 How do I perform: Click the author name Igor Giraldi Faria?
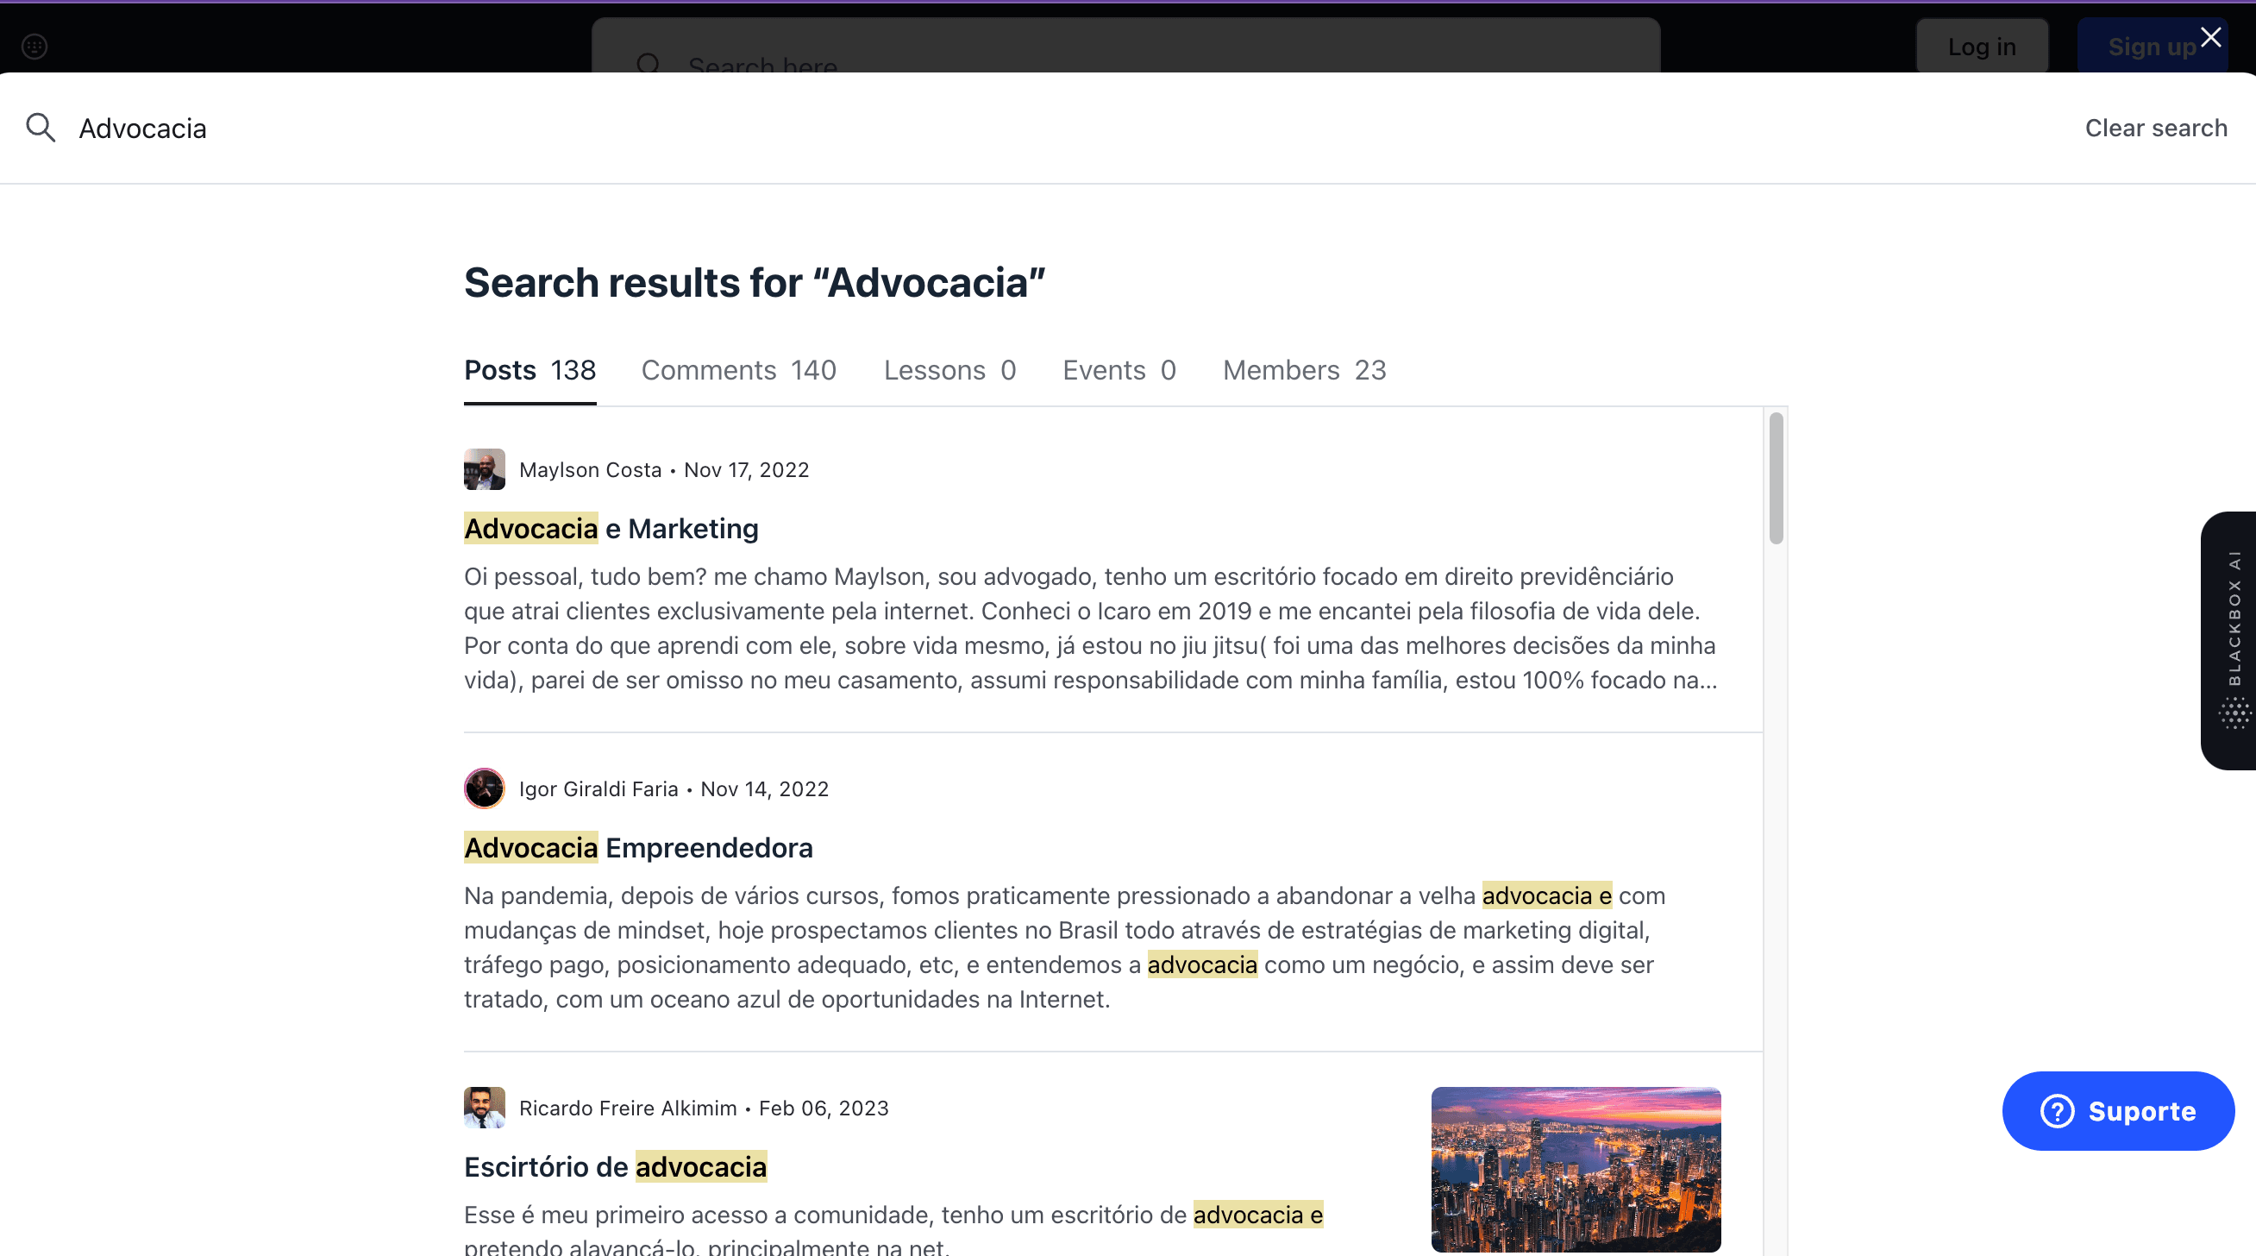598,788
